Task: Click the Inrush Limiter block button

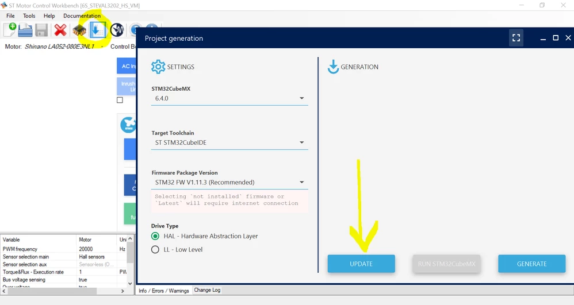Action: point(127,86)
